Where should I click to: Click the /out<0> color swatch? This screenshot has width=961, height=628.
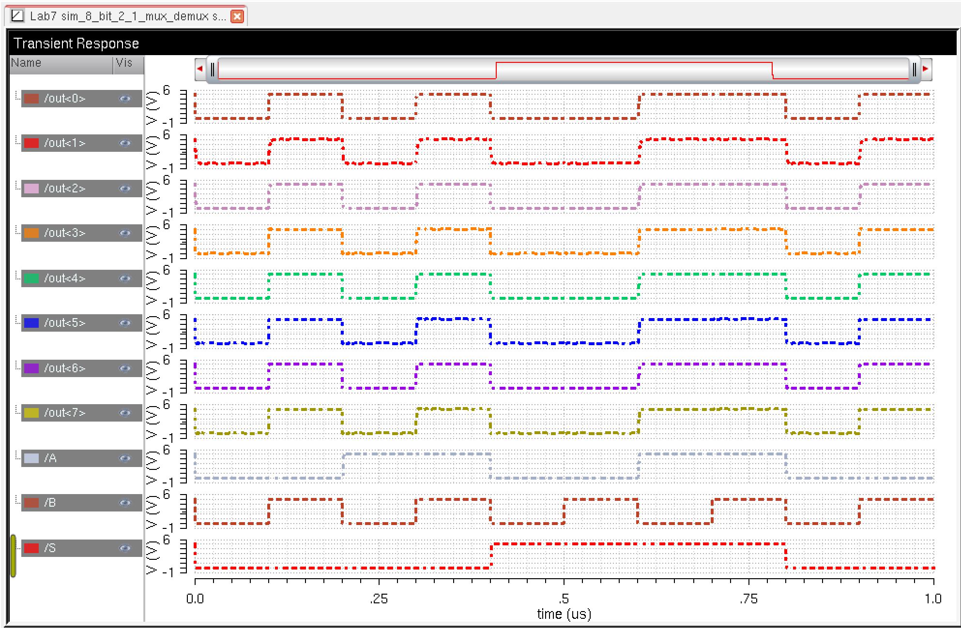[31, 99]
